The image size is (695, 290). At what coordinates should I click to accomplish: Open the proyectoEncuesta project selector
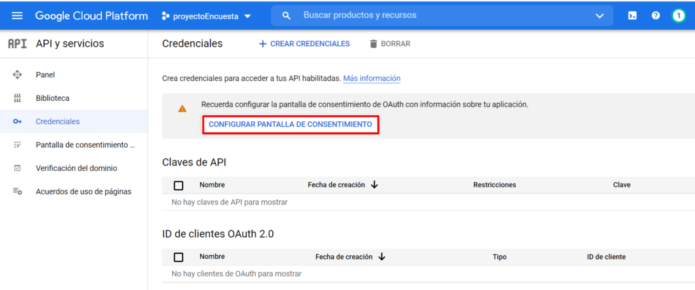click(x=206, y=16)
